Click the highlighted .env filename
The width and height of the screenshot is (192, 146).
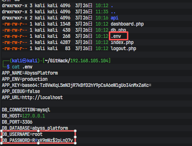(116, 36)
